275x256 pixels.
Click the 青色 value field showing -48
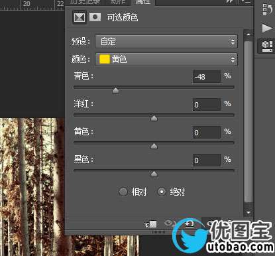207,77
